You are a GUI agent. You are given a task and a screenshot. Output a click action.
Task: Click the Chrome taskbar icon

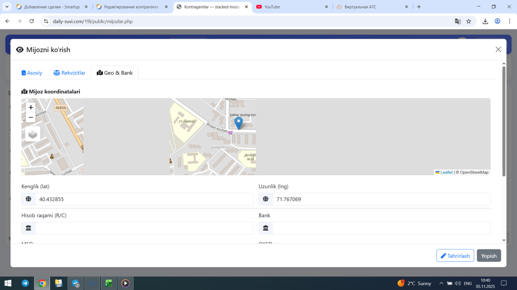42,283
